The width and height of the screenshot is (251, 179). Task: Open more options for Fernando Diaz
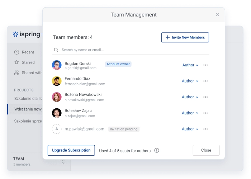(205, 81)
